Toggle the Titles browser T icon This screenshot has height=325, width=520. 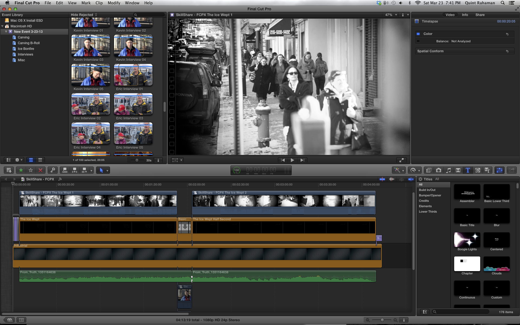pos(468,170)
